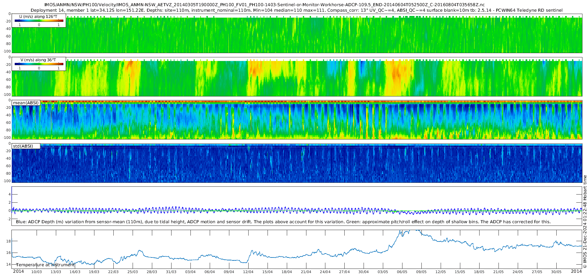Click the '30/05' date tick label
This screenshot has width=588, height=277.
[x=556, y=272]
